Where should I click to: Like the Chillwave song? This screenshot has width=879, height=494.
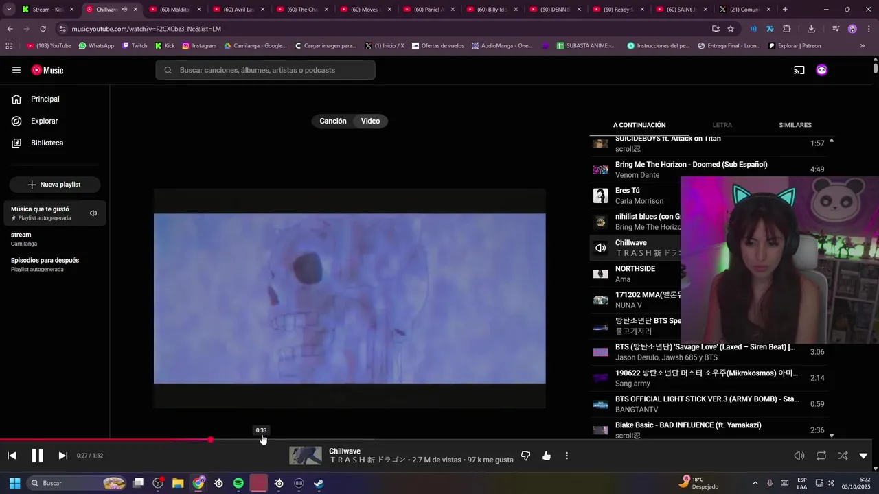point(547,456)
